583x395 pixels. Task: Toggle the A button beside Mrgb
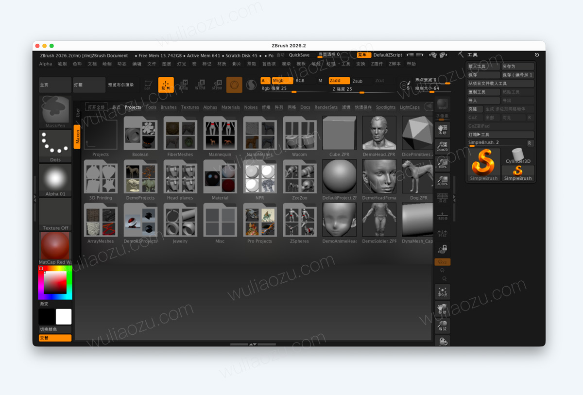(265, 81)
